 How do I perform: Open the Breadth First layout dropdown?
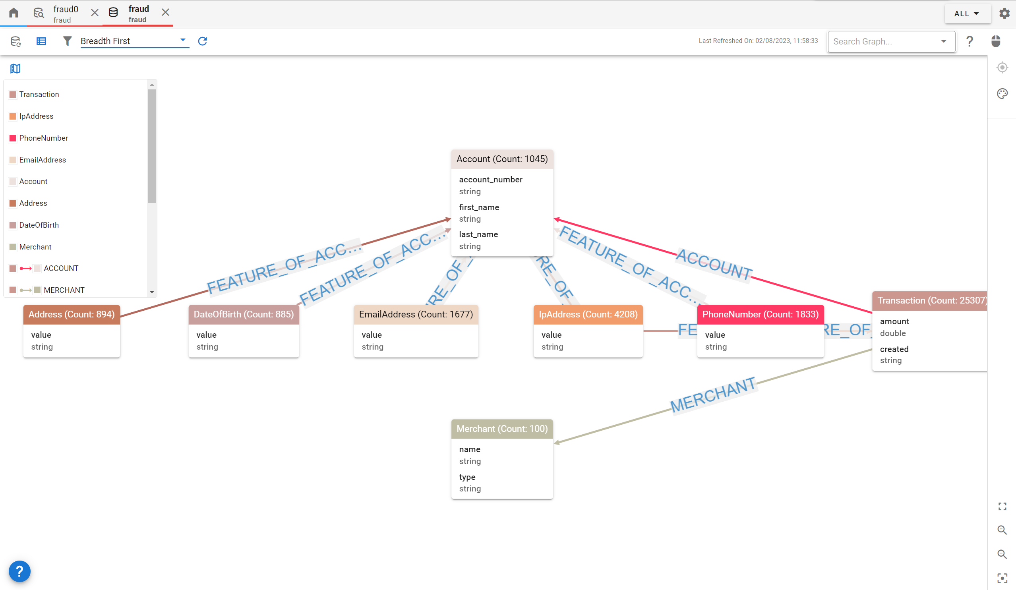point(183,40)
